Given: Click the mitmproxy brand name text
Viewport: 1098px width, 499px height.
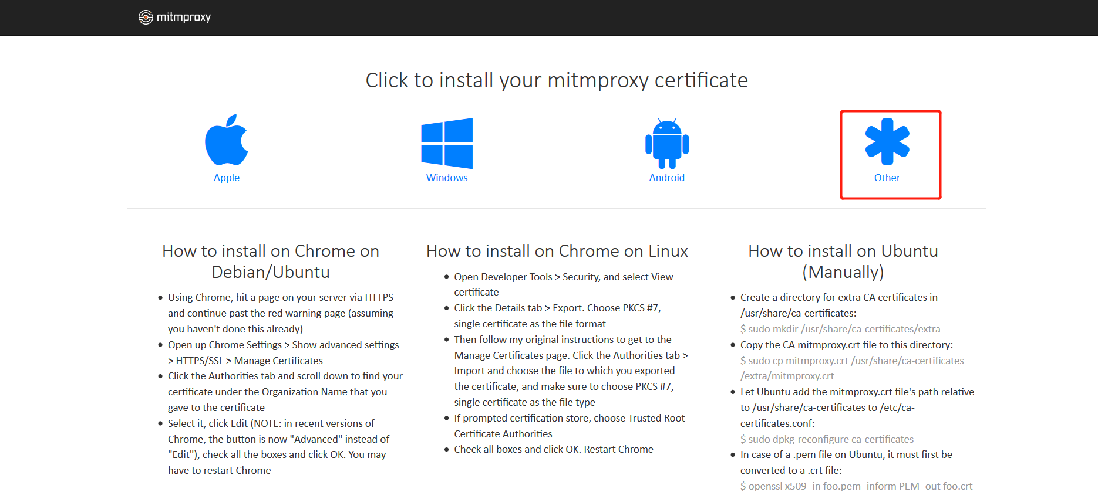Looking at the screenshot, I should (184, 18).
